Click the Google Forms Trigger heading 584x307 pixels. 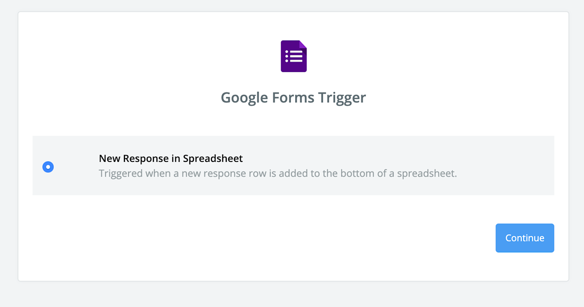pos(293,98)
